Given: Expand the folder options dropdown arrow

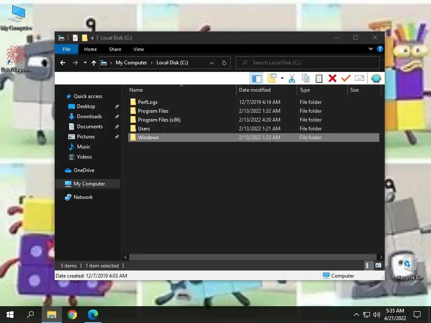Looking at the screenshot, I should [x=282, y=78].
